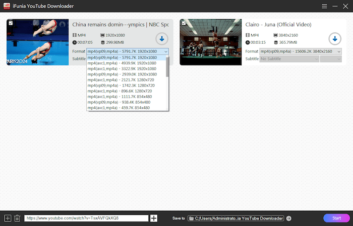Expand the Clairo video Format dropdown

pyautogui.click(x=301, y=51)
